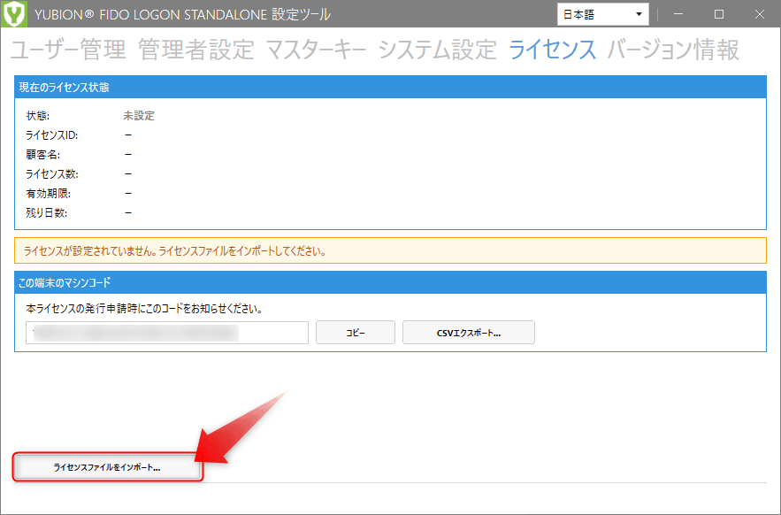This screenshot has width=781, height=515.
Task: Click ライセンスファイルをインポート... button
Action: pos(107,467)
